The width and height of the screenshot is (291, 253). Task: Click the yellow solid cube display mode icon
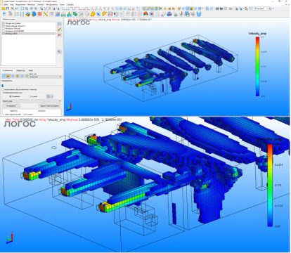[x=8, y=76]
